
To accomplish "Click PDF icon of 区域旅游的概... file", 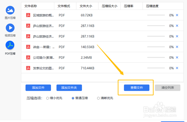I will click(x=28, y=15).
